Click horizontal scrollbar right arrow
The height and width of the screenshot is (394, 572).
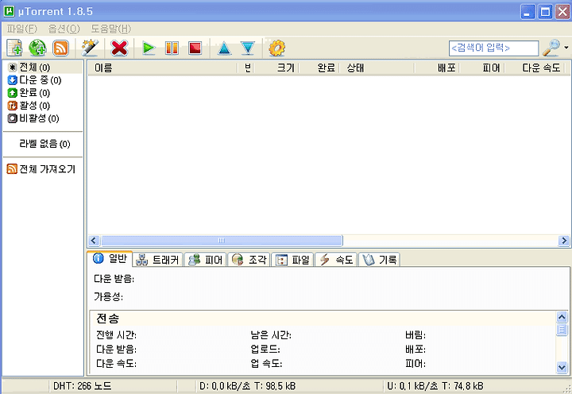tap(564, 241)
